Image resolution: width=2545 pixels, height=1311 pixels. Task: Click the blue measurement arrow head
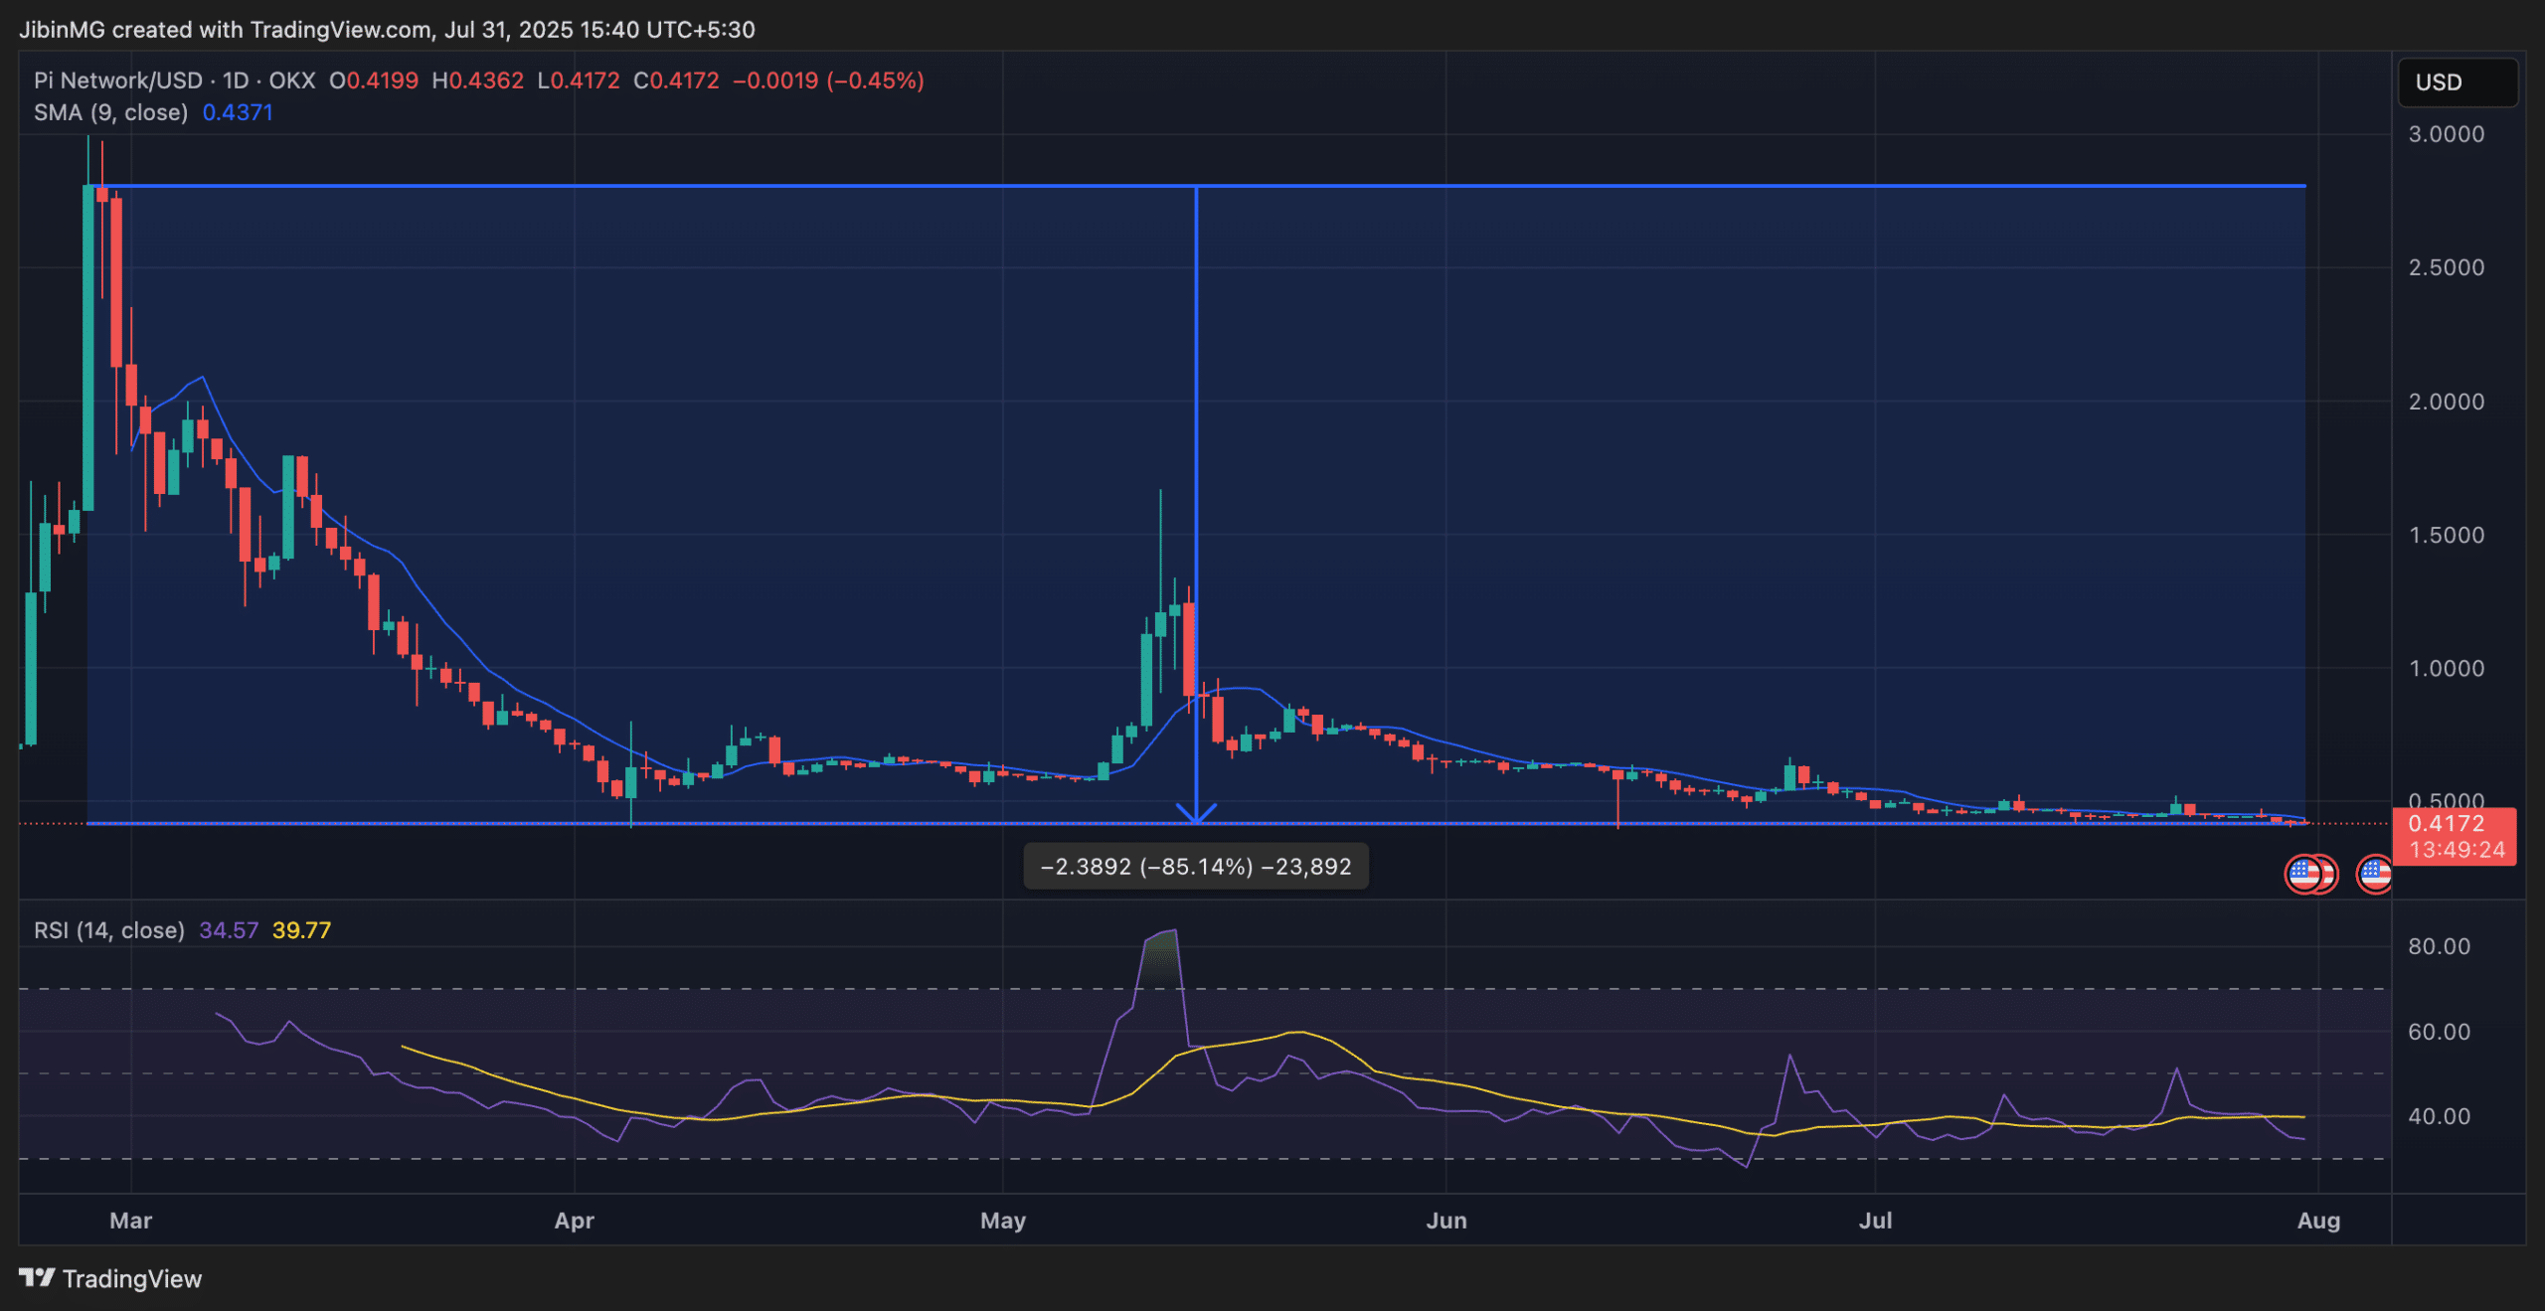coord(1196,813)
